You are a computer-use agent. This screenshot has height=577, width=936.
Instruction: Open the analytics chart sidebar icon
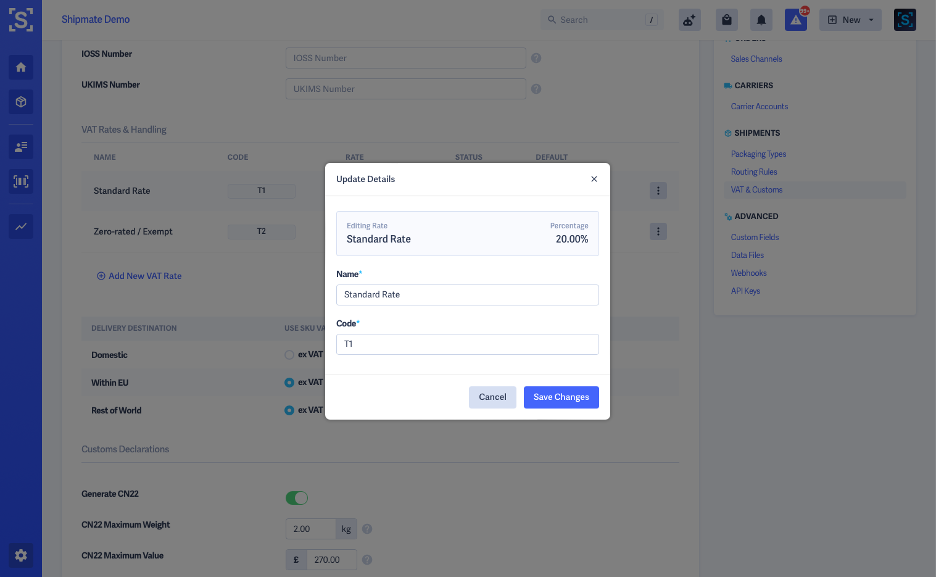click(x=21, y=226)
